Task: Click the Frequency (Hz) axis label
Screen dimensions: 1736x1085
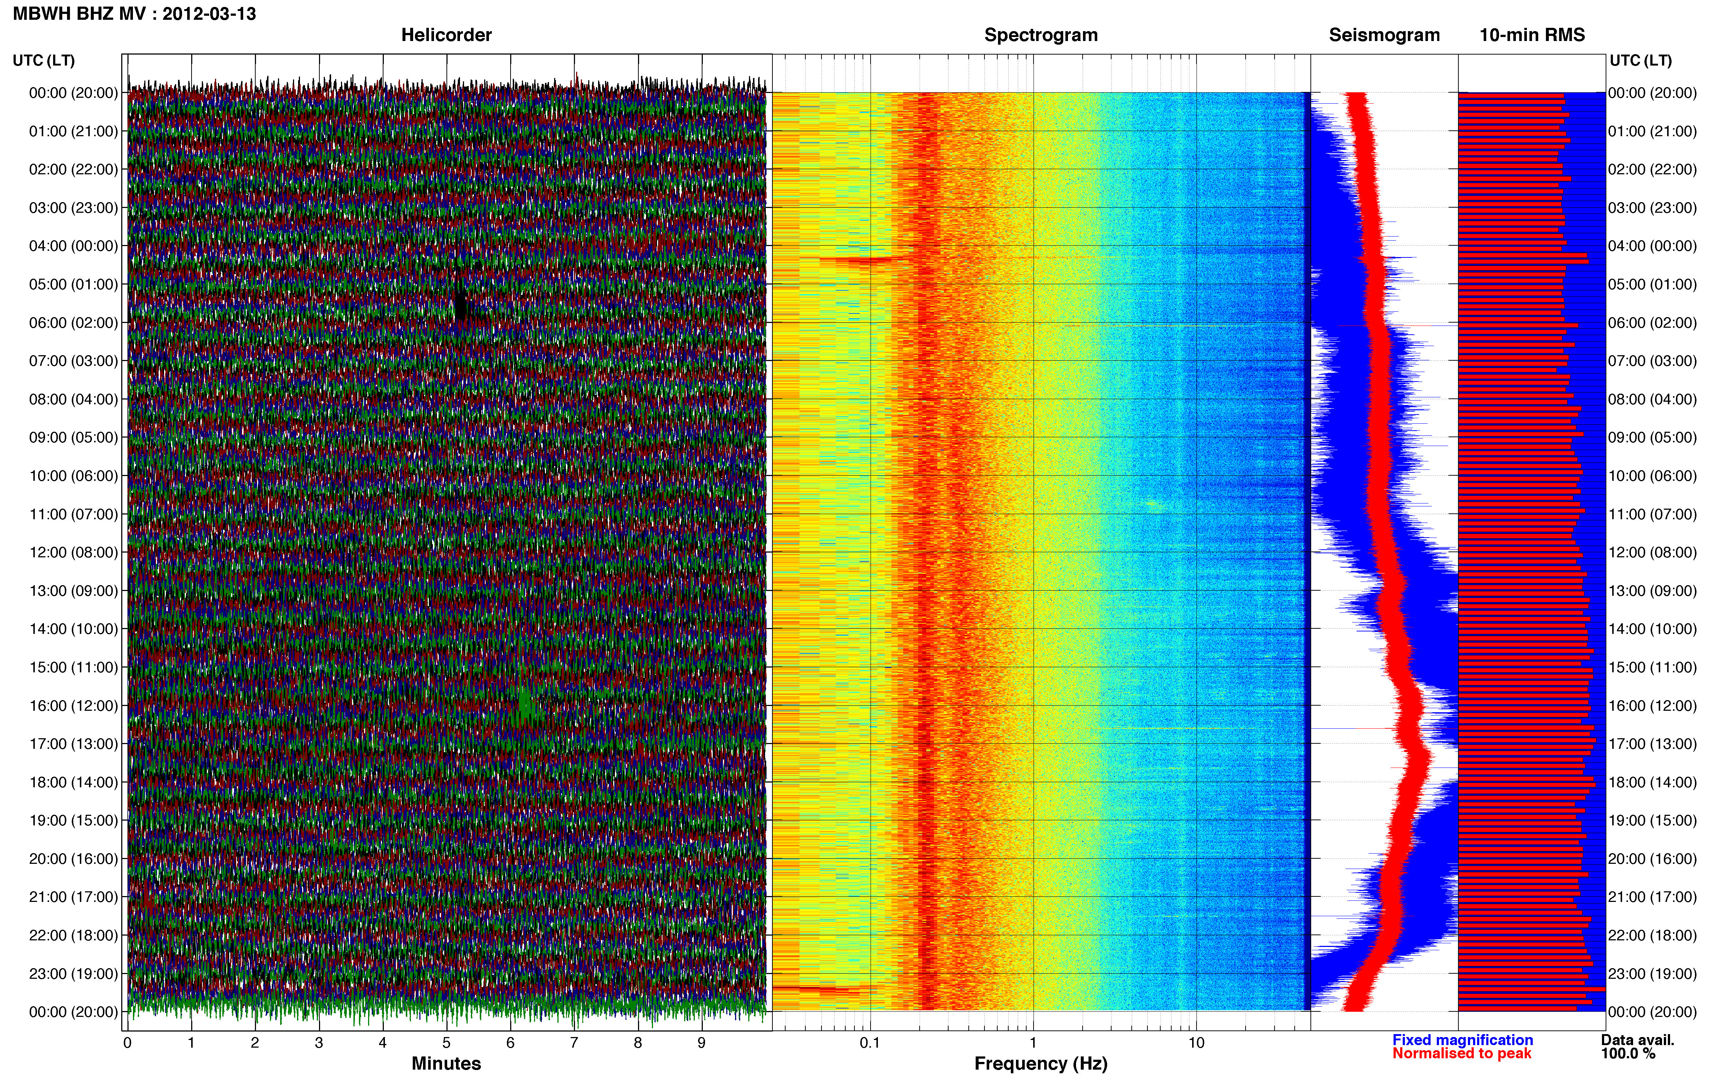Action: 1041,1063
